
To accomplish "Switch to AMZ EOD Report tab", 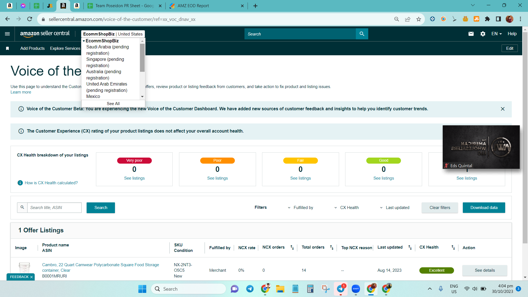I will [206, 6].
